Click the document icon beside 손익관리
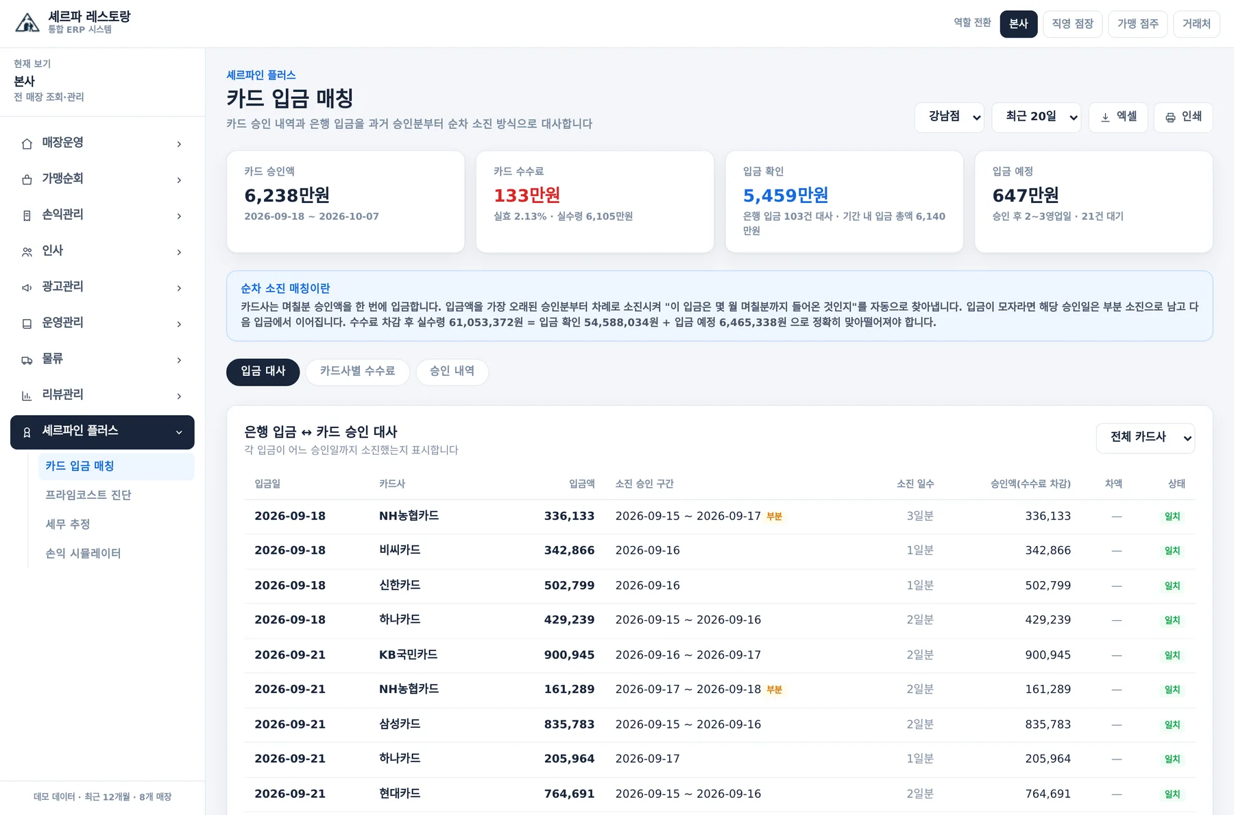The height and width of the screenshot is (815, 1234). point(27,215)
